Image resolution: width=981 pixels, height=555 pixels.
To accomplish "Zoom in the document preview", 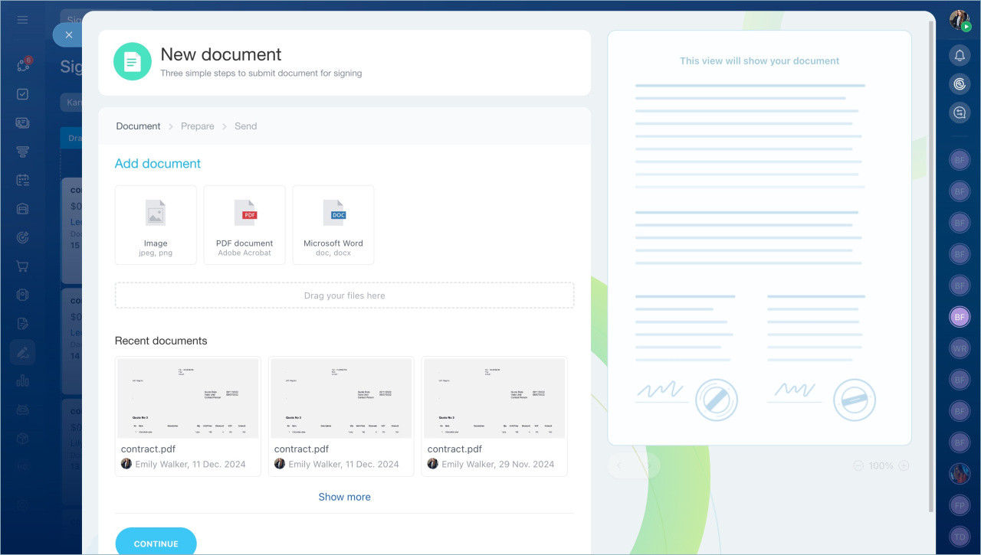I will click(904, 465).
